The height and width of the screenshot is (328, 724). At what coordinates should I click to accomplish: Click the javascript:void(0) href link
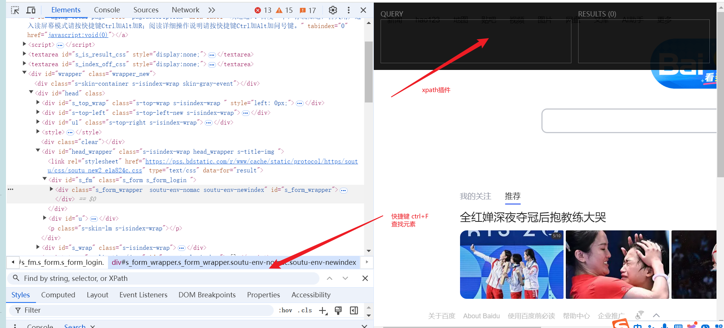pyautogui.click(x=78, y=35)
